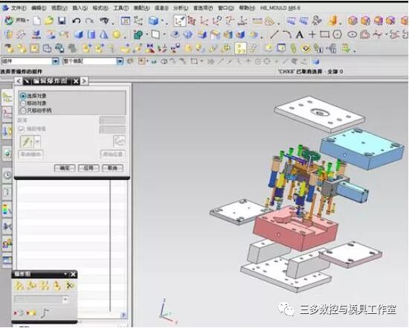Close the floating exploded views toolbar
Image resolution: width=409 pixels, height=328 pixels.
pyautogui.click(x=74, y=274)
